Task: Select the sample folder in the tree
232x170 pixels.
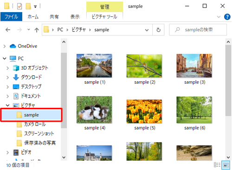Action: click(31, 115)
